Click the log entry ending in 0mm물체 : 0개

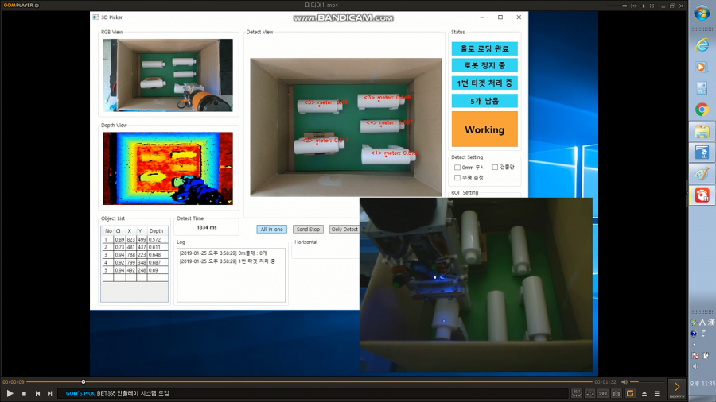pos(224,253)
